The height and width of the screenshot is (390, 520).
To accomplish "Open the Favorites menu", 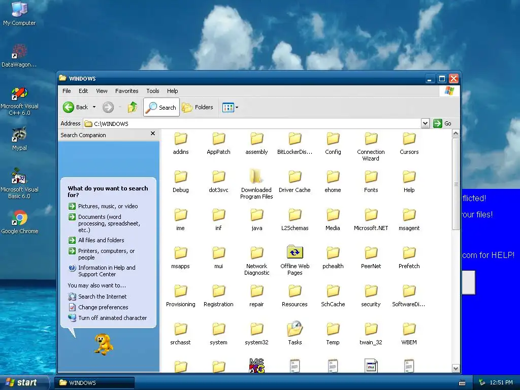I will point(126,91).
